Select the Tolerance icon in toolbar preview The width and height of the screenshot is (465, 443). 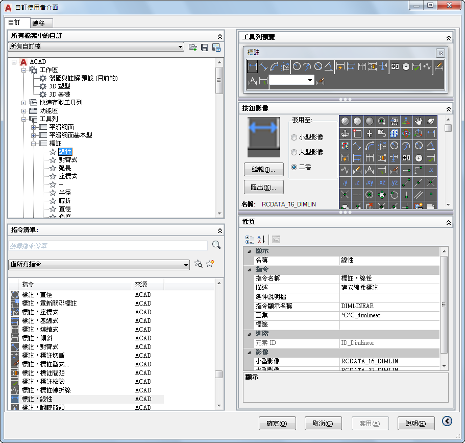pyautogui.click(x=395, y=66)
